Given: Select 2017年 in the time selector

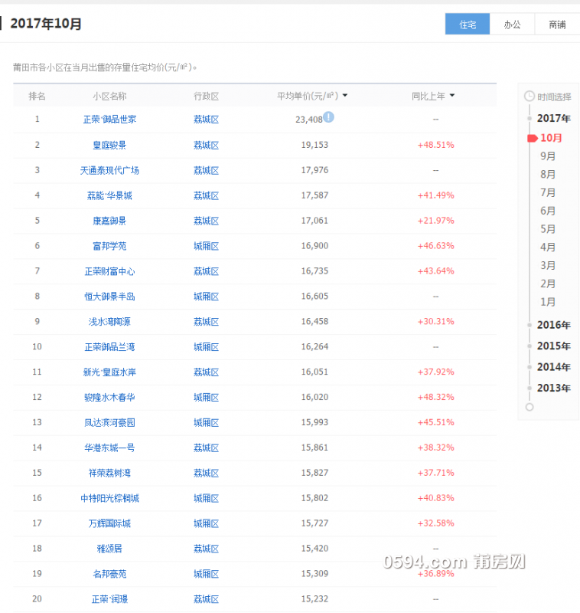Looking at the screenshot, I should click(554, 118).
